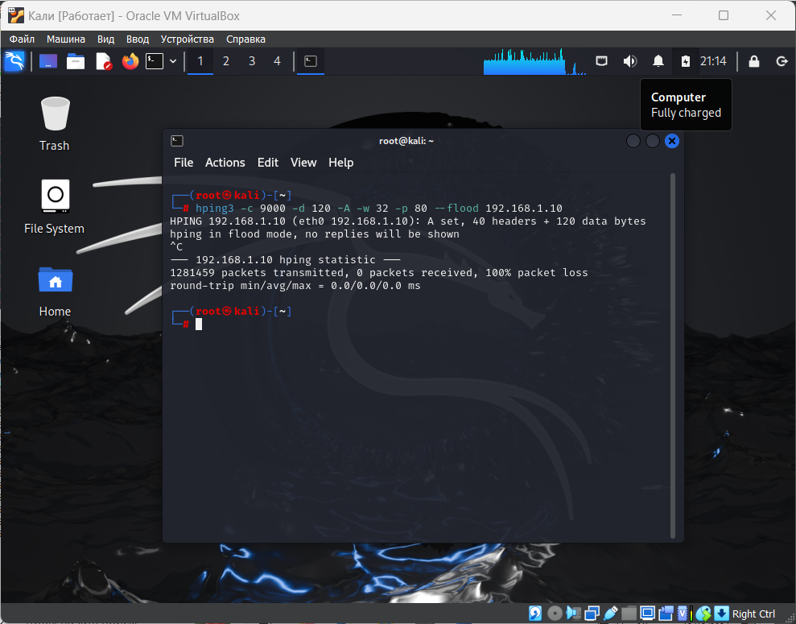This screenshot has width=796, height=624.
Task: Launch Firefox from the panel
Action: (130, 61)
